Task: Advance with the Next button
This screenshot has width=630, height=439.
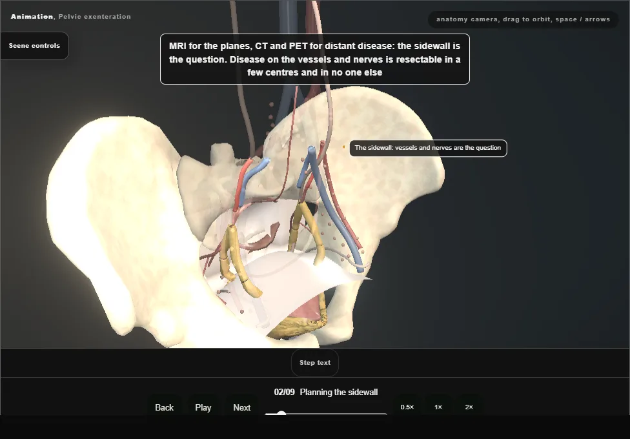Action: pos(242,407)
